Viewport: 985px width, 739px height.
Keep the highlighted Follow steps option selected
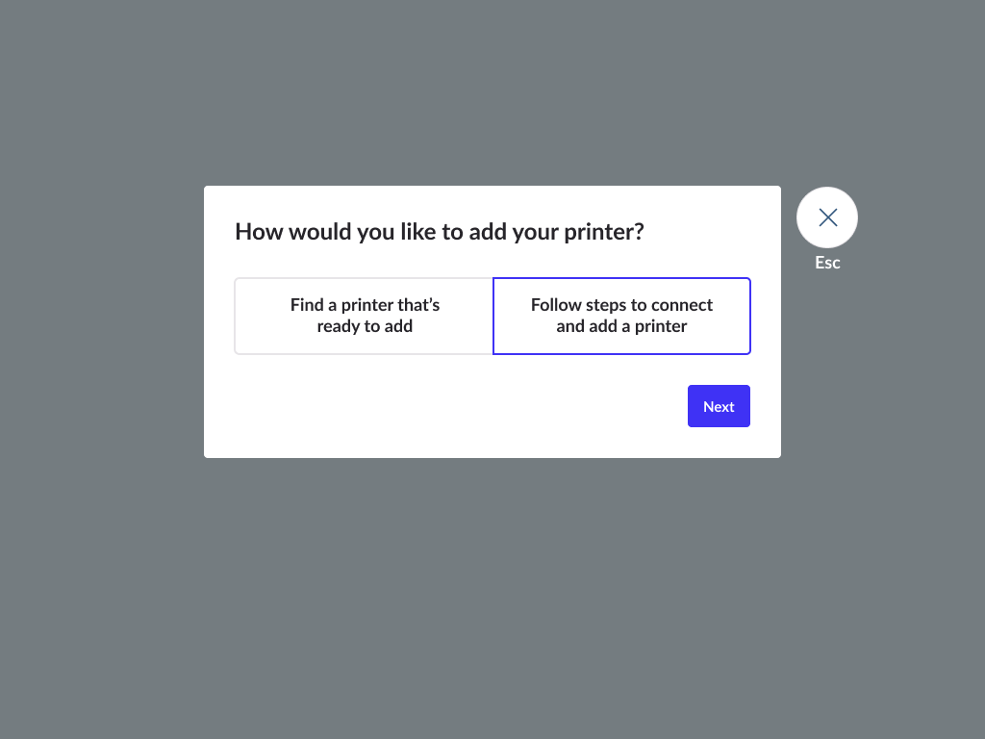[x=621, y=316]
